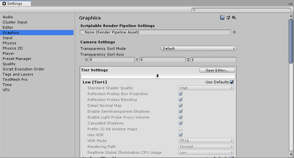
Task: Toggle Use Defaults for Low (Tier1)
Action: [x=232, y=82]
